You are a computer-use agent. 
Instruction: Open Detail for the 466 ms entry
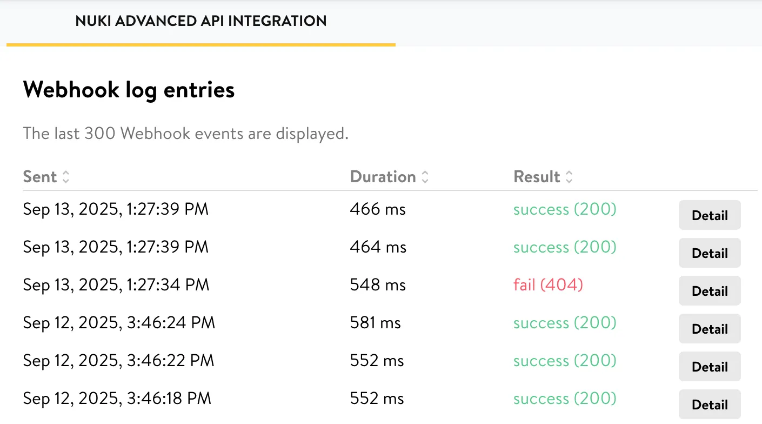710,215
